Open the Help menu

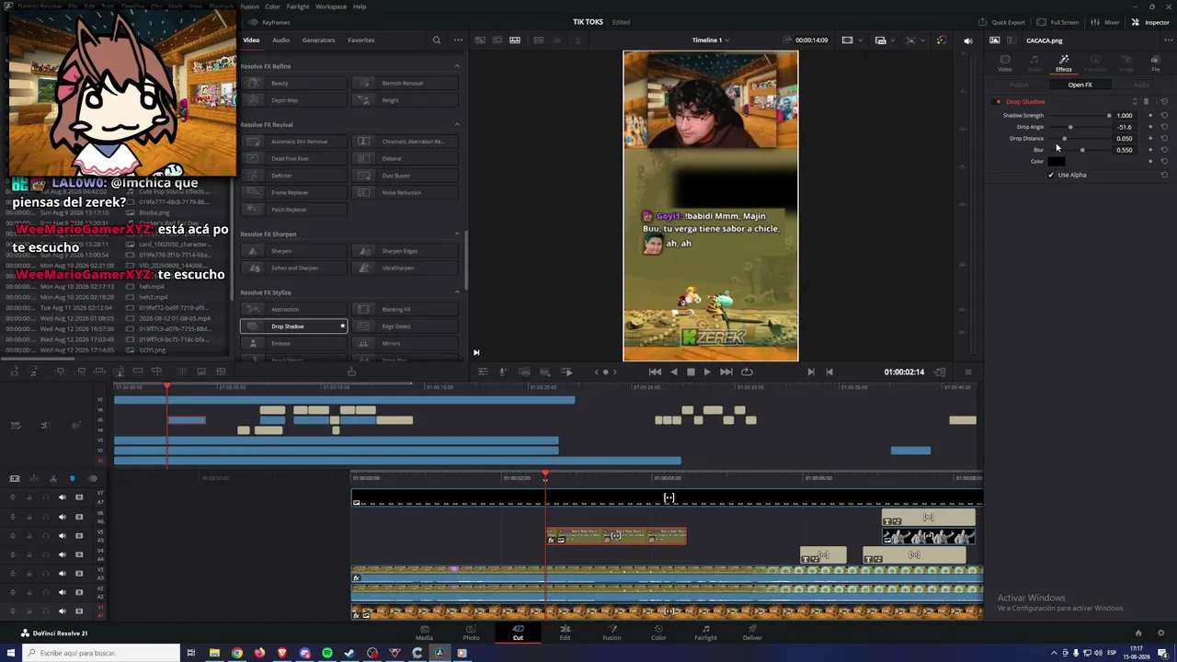click(360, 6)
